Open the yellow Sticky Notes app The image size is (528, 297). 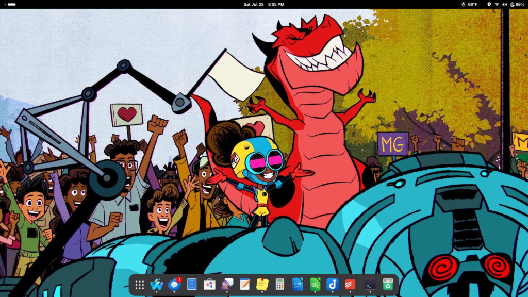262,285
